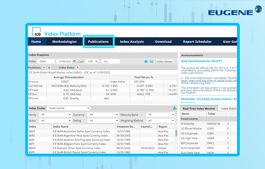Open the Methodologies menu
This screenshot has height=169, width=265.
tap(64, 42)
